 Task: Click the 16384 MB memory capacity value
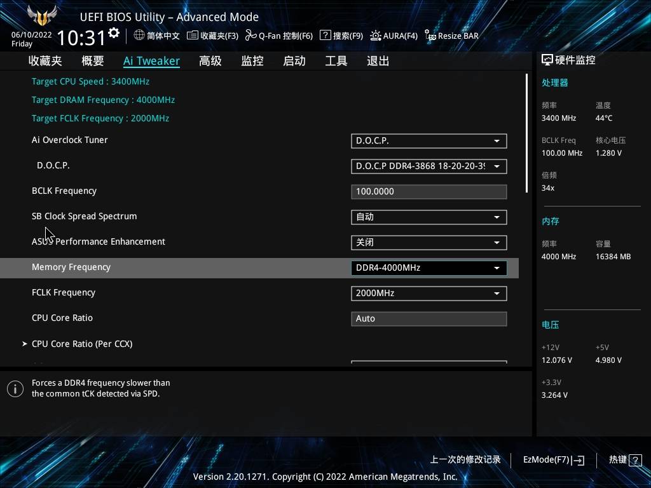(x=613, y=257)
